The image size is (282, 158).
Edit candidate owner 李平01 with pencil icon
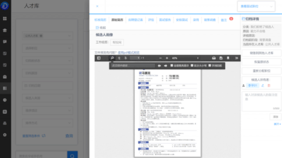coord(263,86)
